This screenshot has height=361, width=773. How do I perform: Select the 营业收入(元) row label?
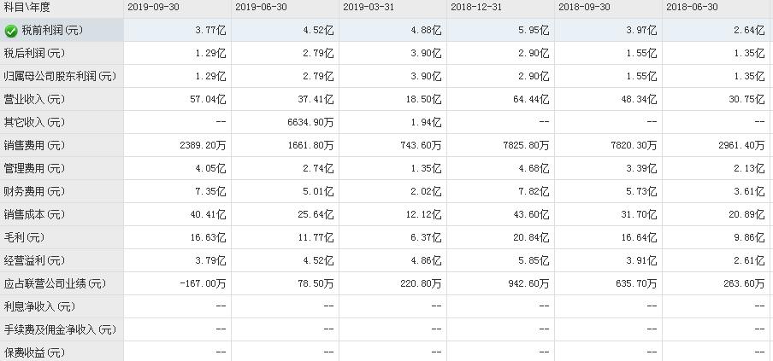coord(35,99)
